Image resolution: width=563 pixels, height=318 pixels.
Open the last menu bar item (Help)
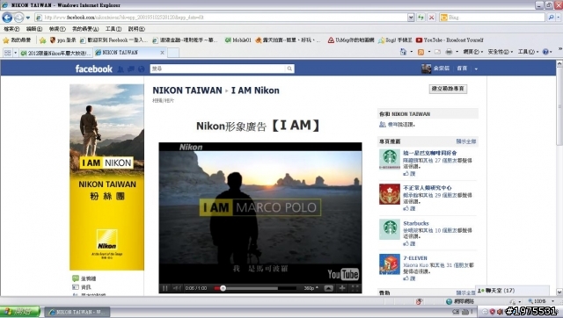point(136,29)
